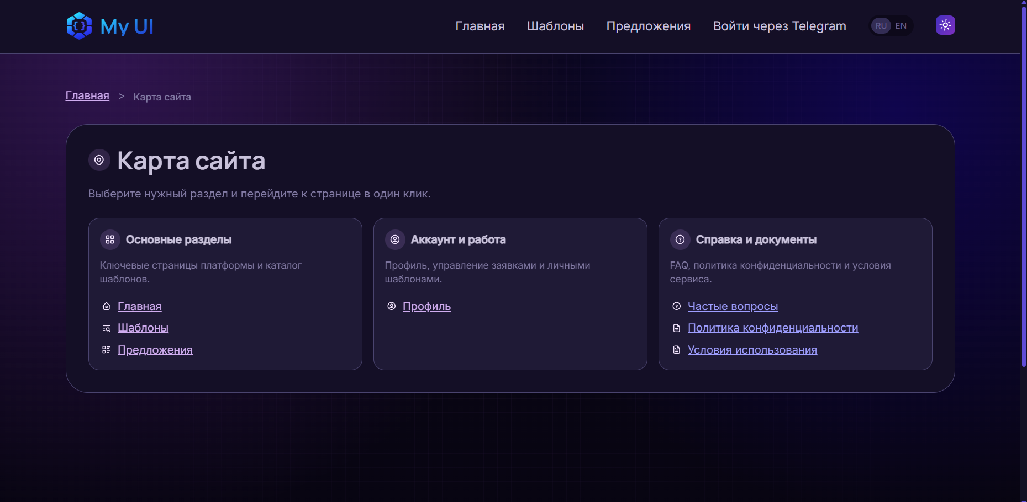Click the search-list icon beside Шаблоны link

pyautogui.click(x=107, y=328)
